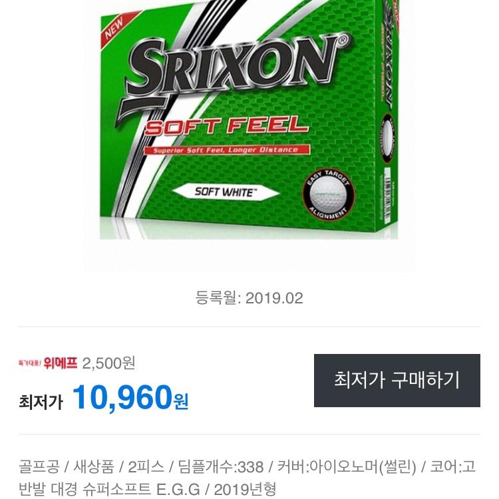499x499 pixels.
Task: Click the Easy Target Alignment ball icon
Action: (328, 194)
